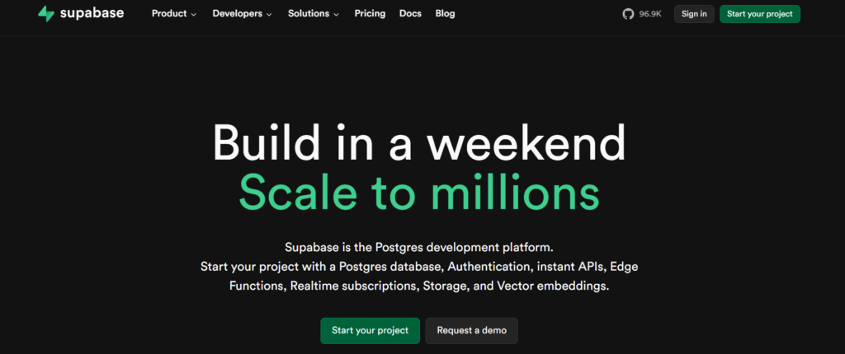Click Start your project in top navigation bar
The image size is (845, 354).
pyautogui.click(x=759, y=14)
